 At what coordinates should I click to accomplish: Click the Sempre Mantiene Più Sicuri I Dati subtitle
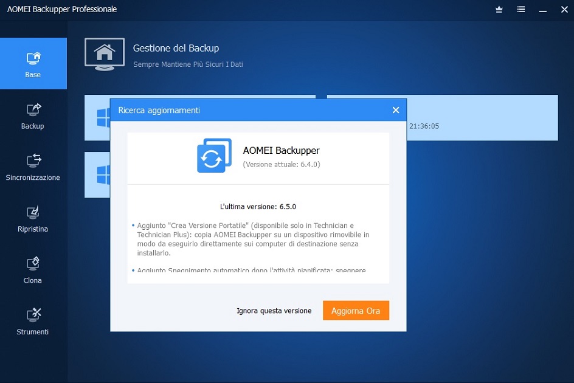click(x=188, y=64)
